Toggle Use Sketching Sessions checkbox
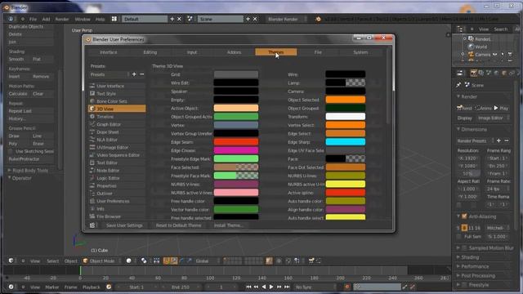523x294 pixels. coord(11,151)
